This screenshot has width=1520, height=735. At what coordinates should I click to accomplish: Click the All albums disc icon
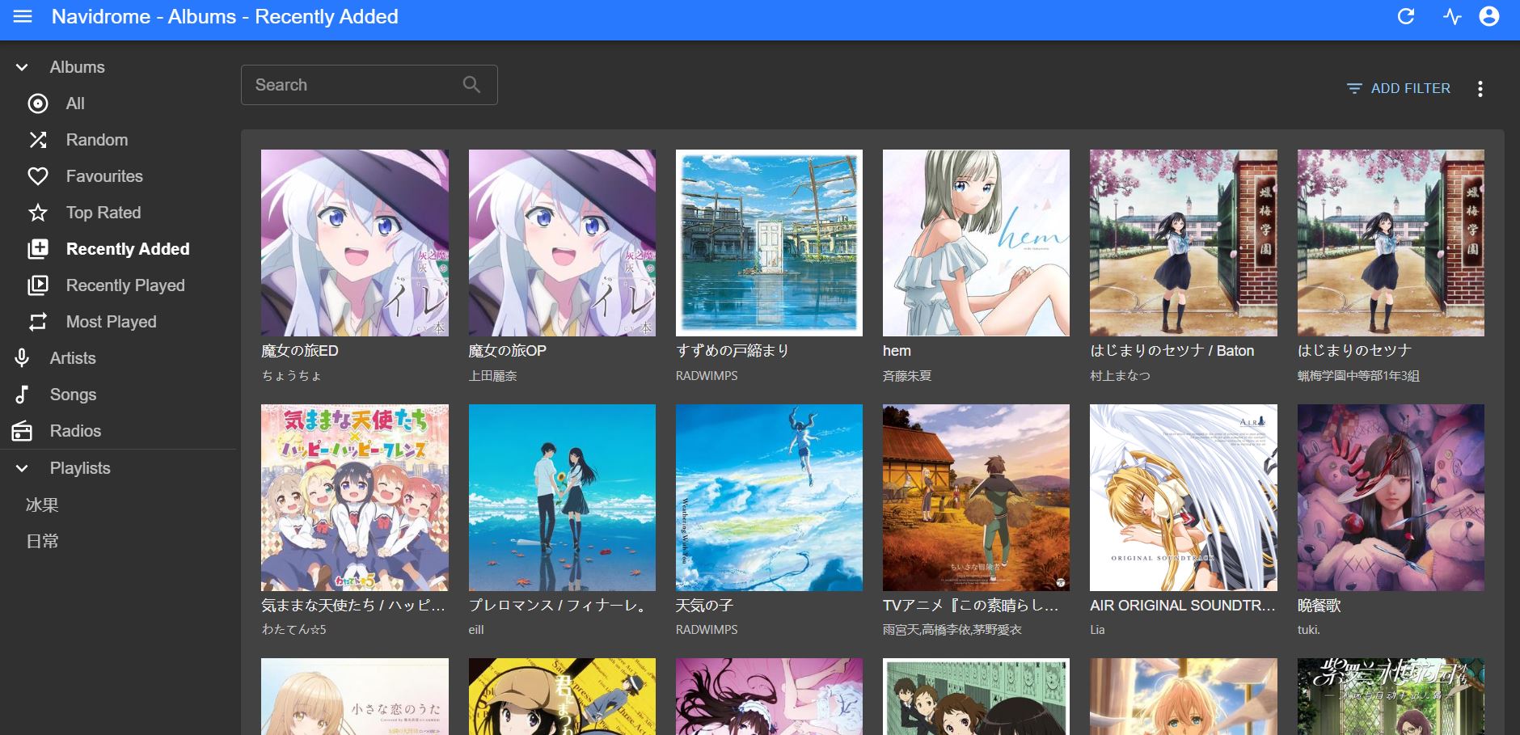38,103
